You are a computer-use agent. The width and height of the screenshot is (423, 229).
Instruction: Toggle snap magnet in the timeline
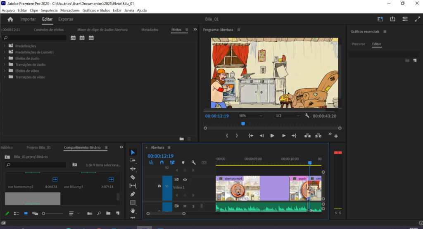[x=162, y=163]
